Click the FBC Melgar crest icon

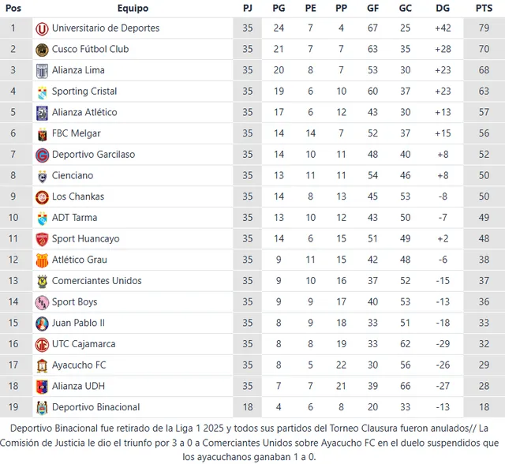tap(42, 133)
